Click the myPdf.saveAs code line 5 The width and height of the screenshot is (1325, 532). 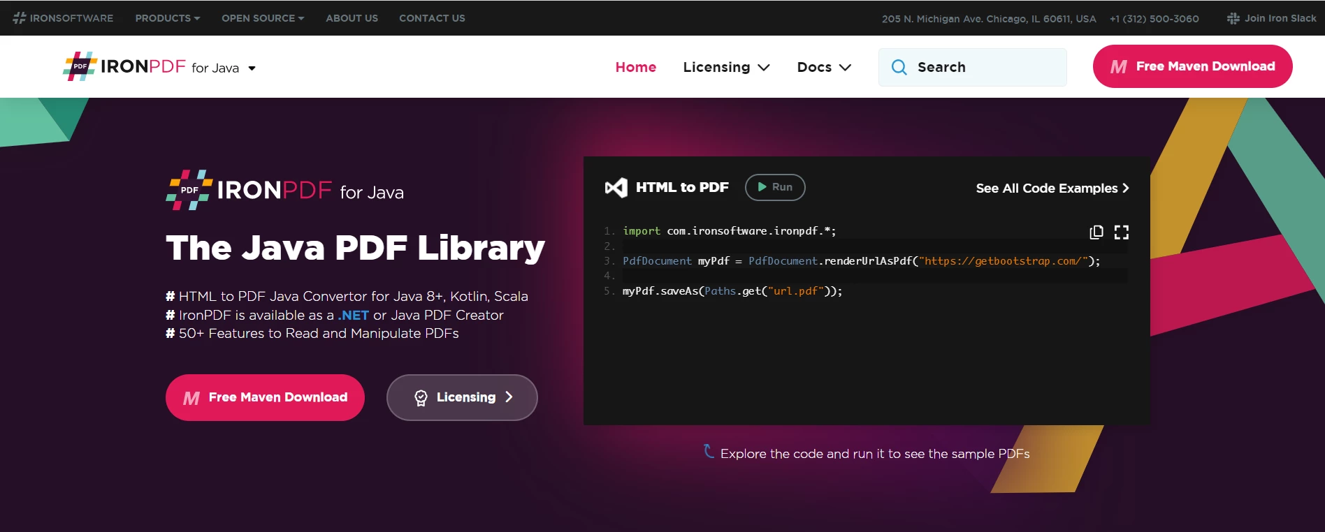(x=732, y=291)
